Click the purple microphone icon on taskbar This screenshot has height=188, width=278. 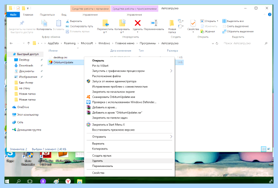click(43, 181)
